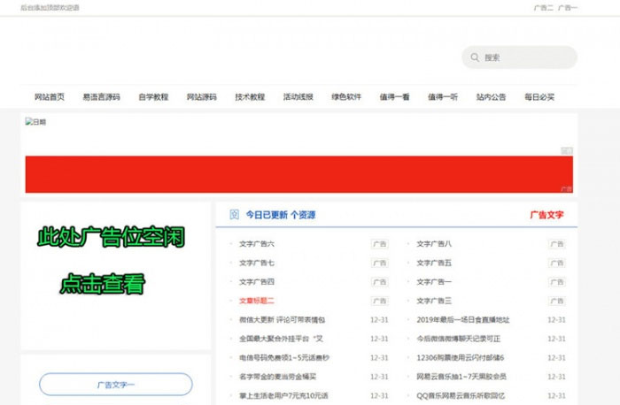Image resolution: width=620 pixels, height=405 pixels.
Task: Open 文字广告八 link
Action: point(434,244)
